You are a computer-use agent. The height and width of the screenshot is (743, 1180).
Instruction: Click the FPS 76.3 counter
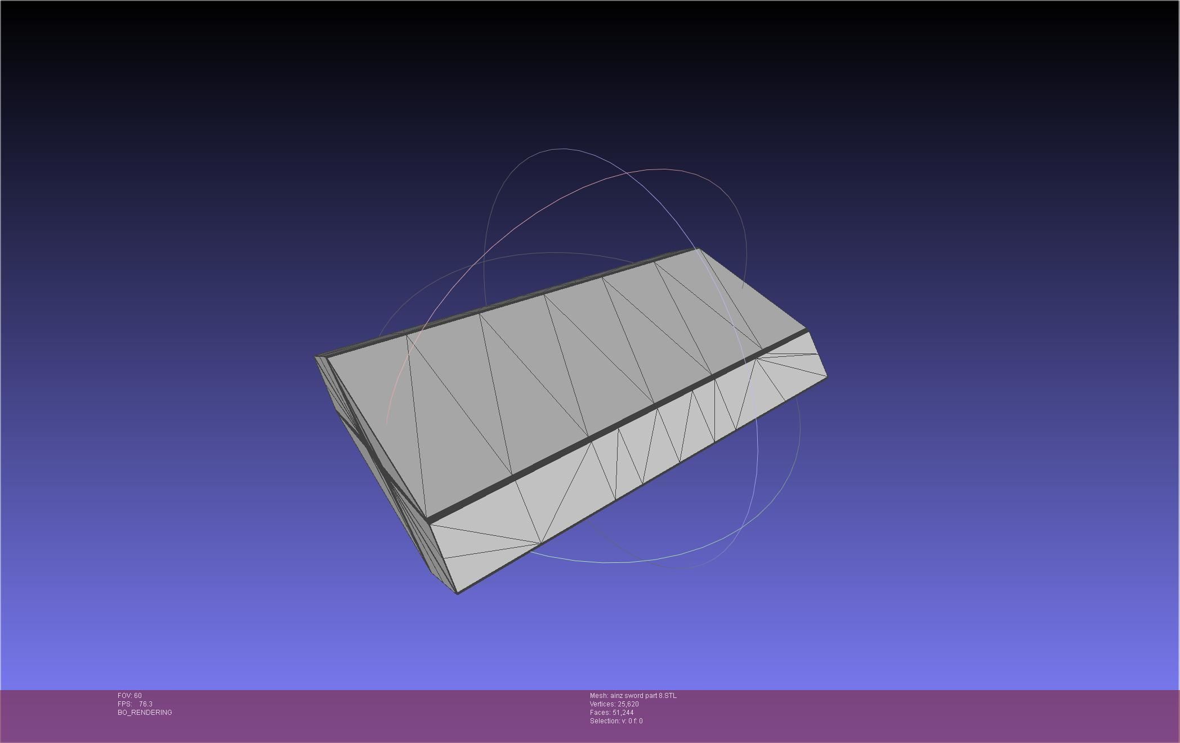(135, 704)
